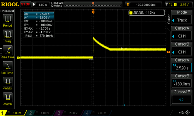
Task: Click the D 100.000000ps delay readout
Action: point(143,5)
